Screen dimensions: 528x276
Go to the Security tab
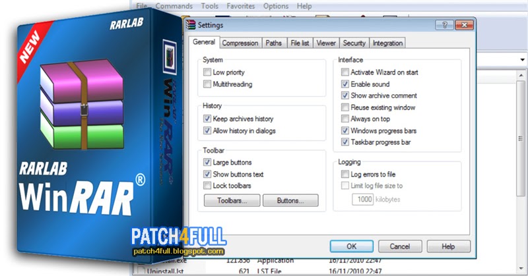click(354, 43)
